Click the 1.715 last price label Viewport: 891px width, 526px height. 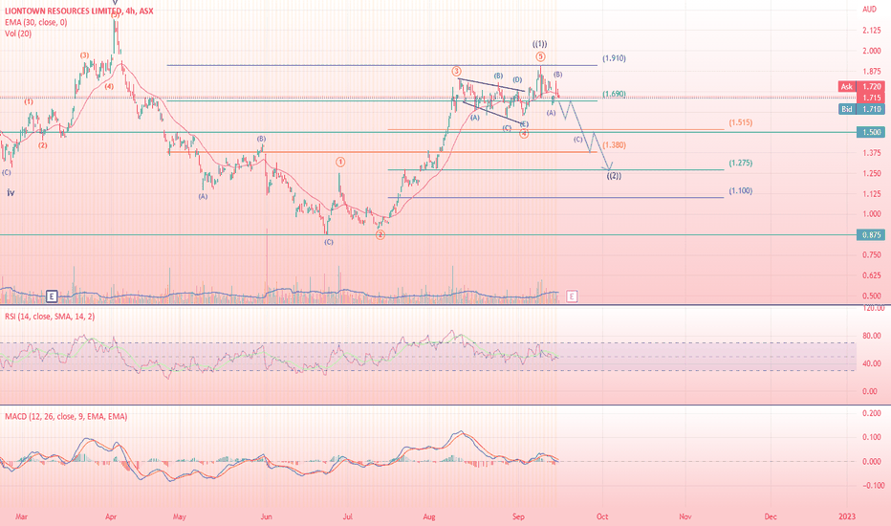point(871,98)
